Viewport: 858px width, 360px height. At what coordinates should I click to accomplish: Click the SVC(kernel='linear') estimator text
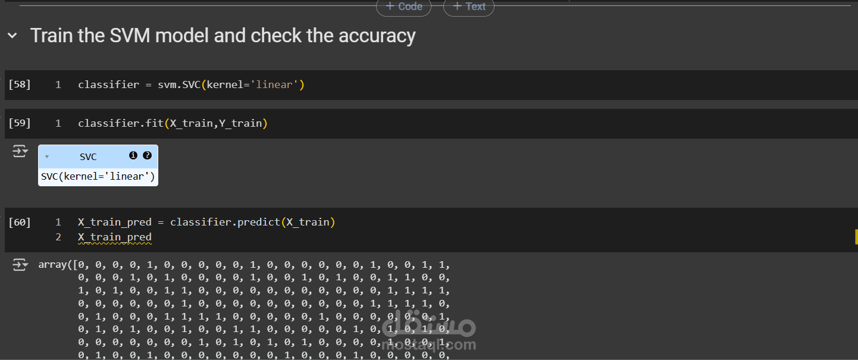(98, 177)
